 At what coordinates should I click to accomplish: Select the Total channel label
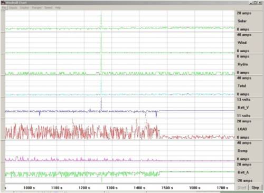click(242, 86)
